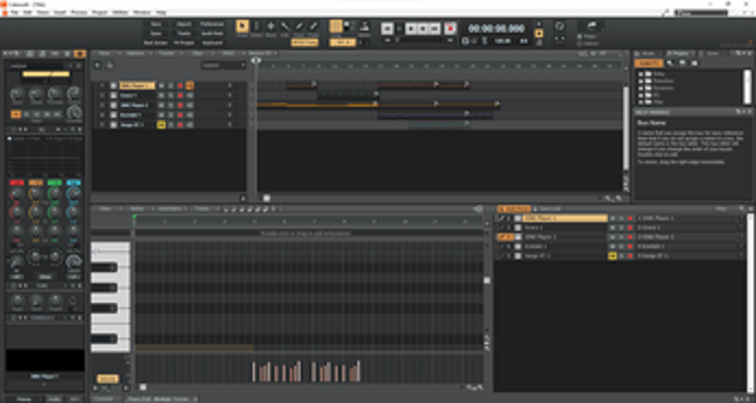Click the Export button

pos(183,25)
